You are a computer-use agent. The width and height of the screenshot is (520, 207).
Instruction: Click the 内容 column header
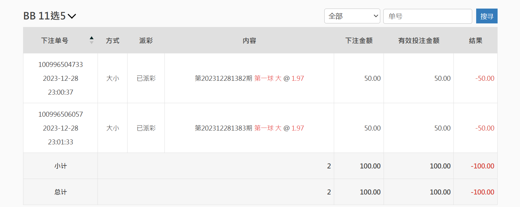click(x=249, y=41)
